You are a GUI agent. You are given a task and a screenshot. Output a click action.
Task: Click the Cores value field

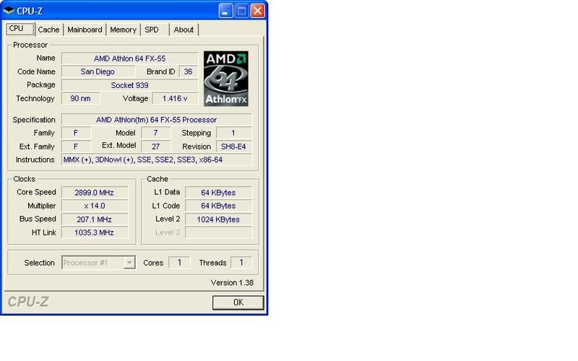click(179, 262)
